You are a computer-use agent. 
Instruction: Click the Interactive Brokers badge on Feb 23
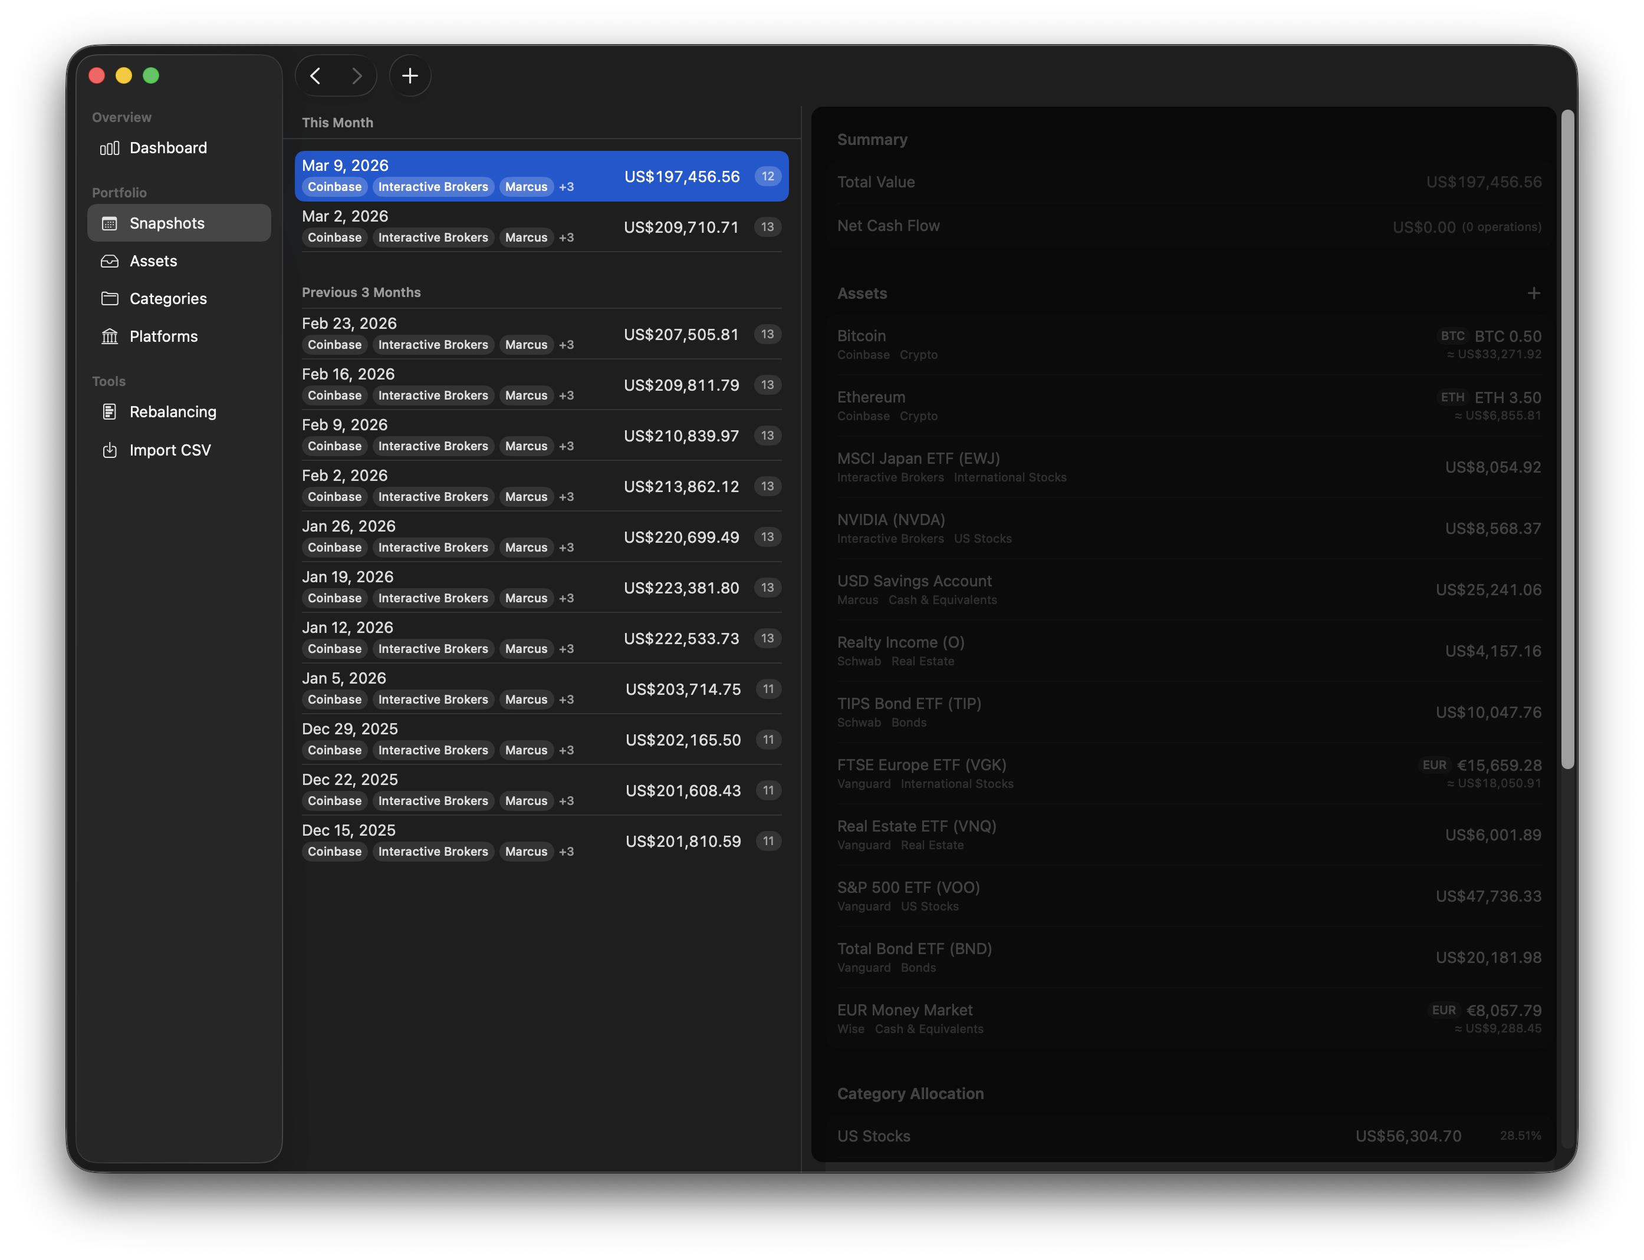click(433, 344)
